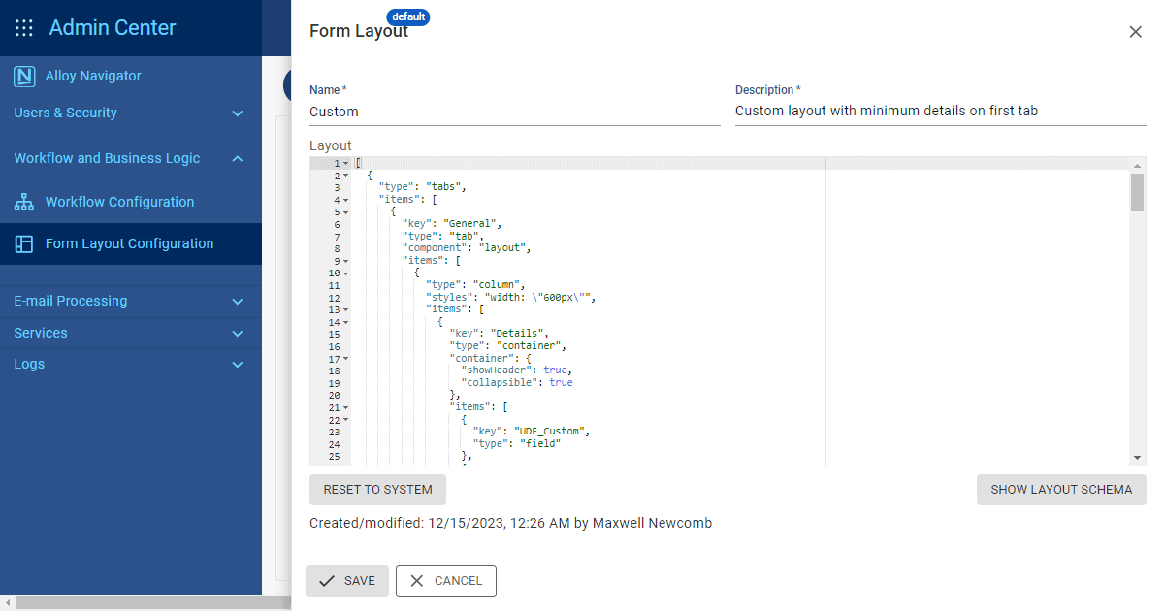The width and height of the screenshot is (1164, 611).
Task: Click "column" value on line 11
Action: [496, 285]
